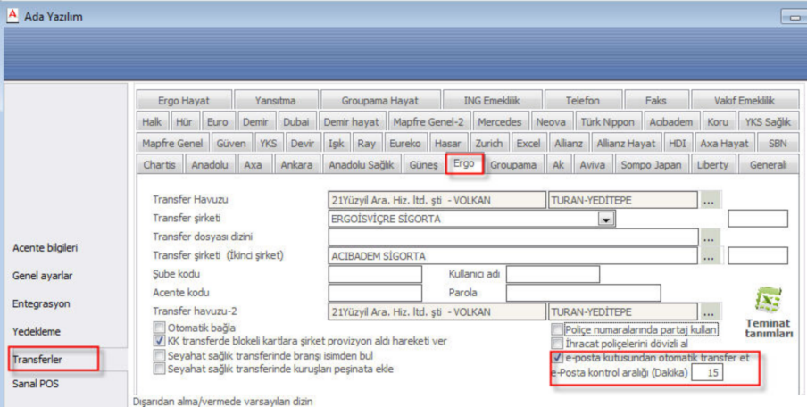The width and height of the screenshot is (807, 407).
Task: Click browse button beside Transfer Havuzu
Action: point(709,201)
